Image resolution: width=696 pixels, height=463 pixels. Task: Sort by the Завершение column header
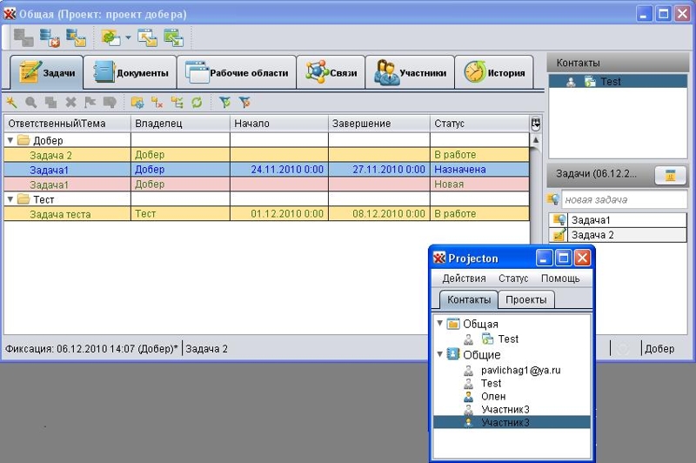[x=378, y=124]
